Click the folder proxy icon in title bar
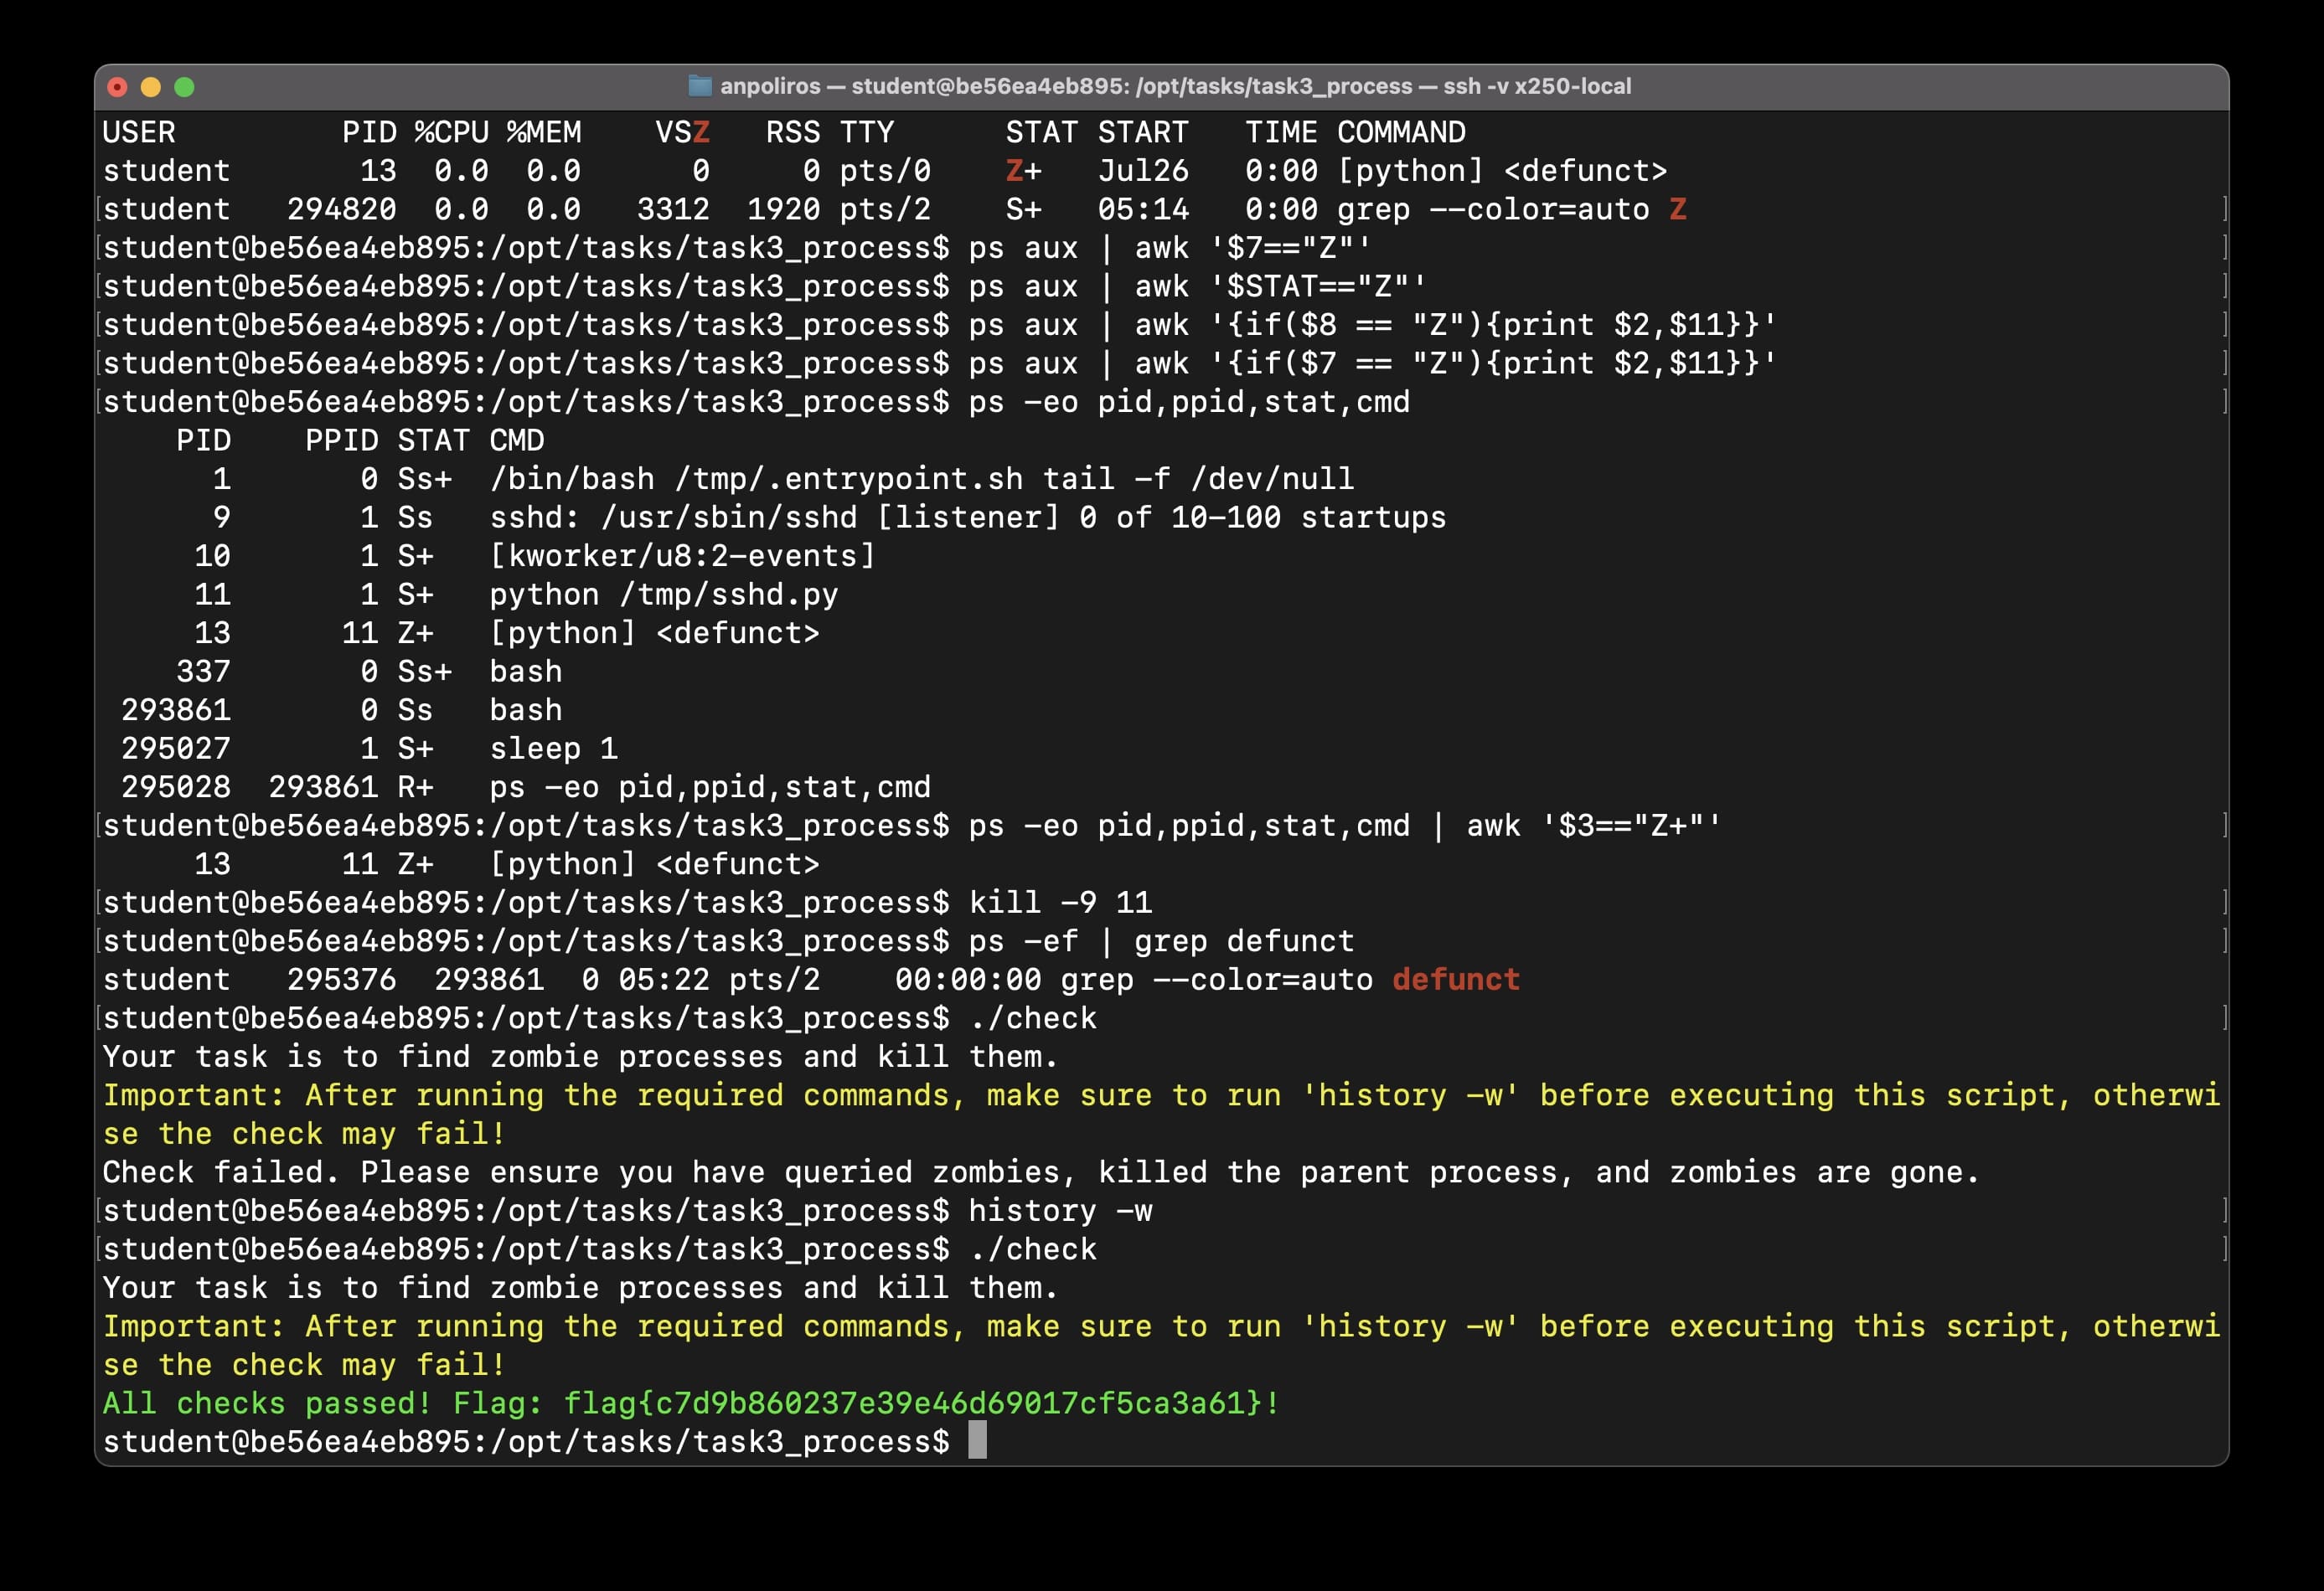The height and width of the screenshot is (1591, 2324). point(700,86)
